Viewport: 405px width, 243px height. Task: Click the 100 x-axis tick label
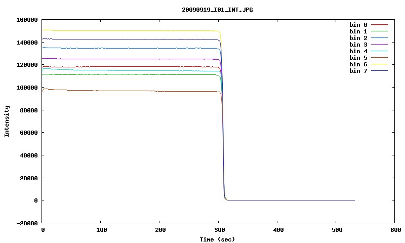tap(102, 230)
